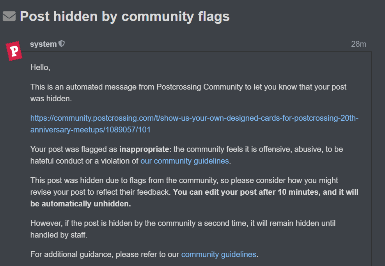Click the moderator shield icon next to system

62,44
